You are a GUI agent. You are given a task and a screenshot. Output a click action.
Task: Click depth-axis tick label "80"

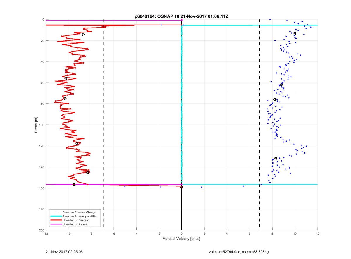42,104
